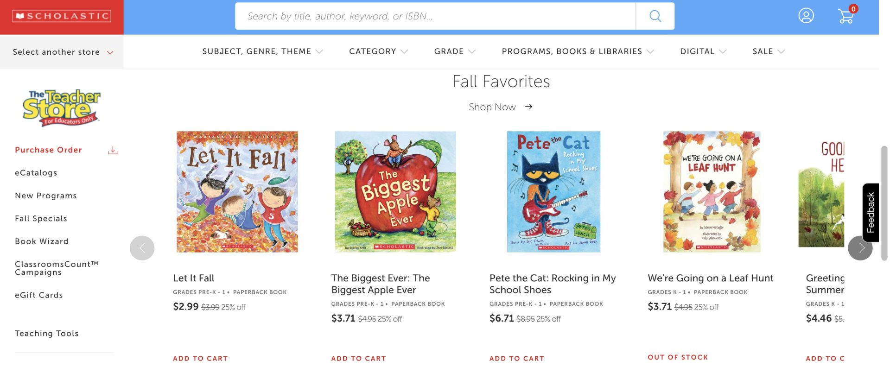This screenshot has height=367, width=890.
Task: Click the search magnifier icon
Action: pyautogui.click(x=655, y=16)
